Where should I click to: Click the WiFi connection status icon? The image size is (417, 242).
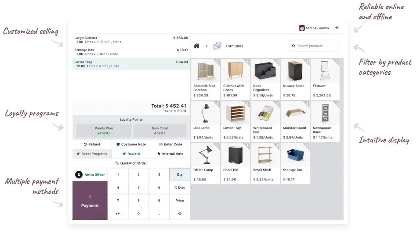(x=337, y=28)
